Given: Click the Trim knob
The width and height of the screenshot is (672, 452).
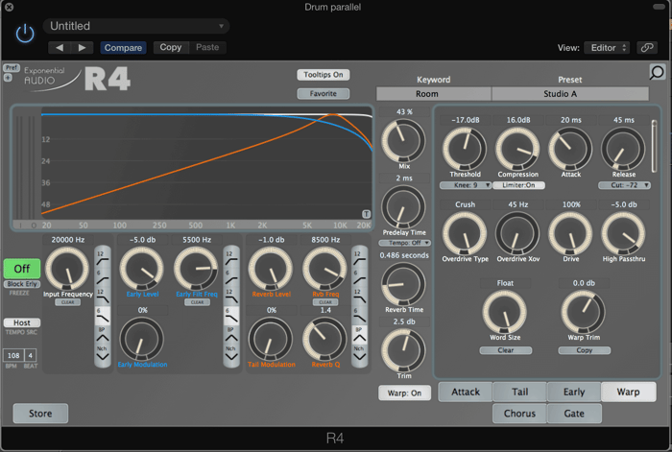Looking at the screenshot, I should pyautogui.click(x=403, y=350).
